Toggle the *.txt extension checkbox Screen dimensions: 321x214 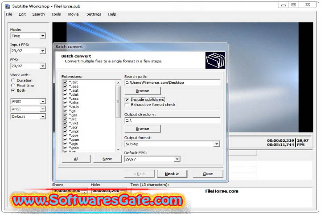[65, 82]
